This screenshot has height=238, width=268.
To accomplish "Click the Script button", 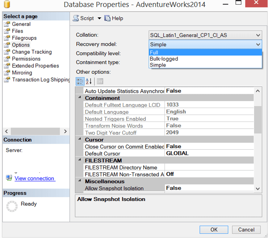I will [83, 18].
